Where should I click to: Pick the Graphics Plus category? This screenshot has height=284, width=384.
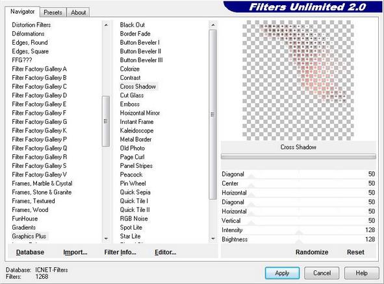click(x=29, y=236)
